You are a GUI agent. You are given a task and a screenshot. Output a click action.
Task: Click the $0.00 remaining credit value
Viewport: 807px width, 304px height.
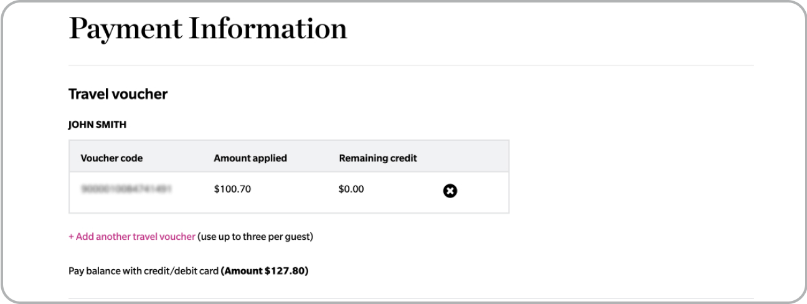pos(351,189)
